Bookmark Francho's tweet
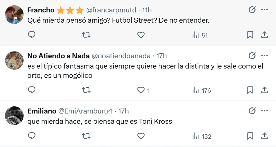This screenshot has width=276, height=147. coord(250,35)
